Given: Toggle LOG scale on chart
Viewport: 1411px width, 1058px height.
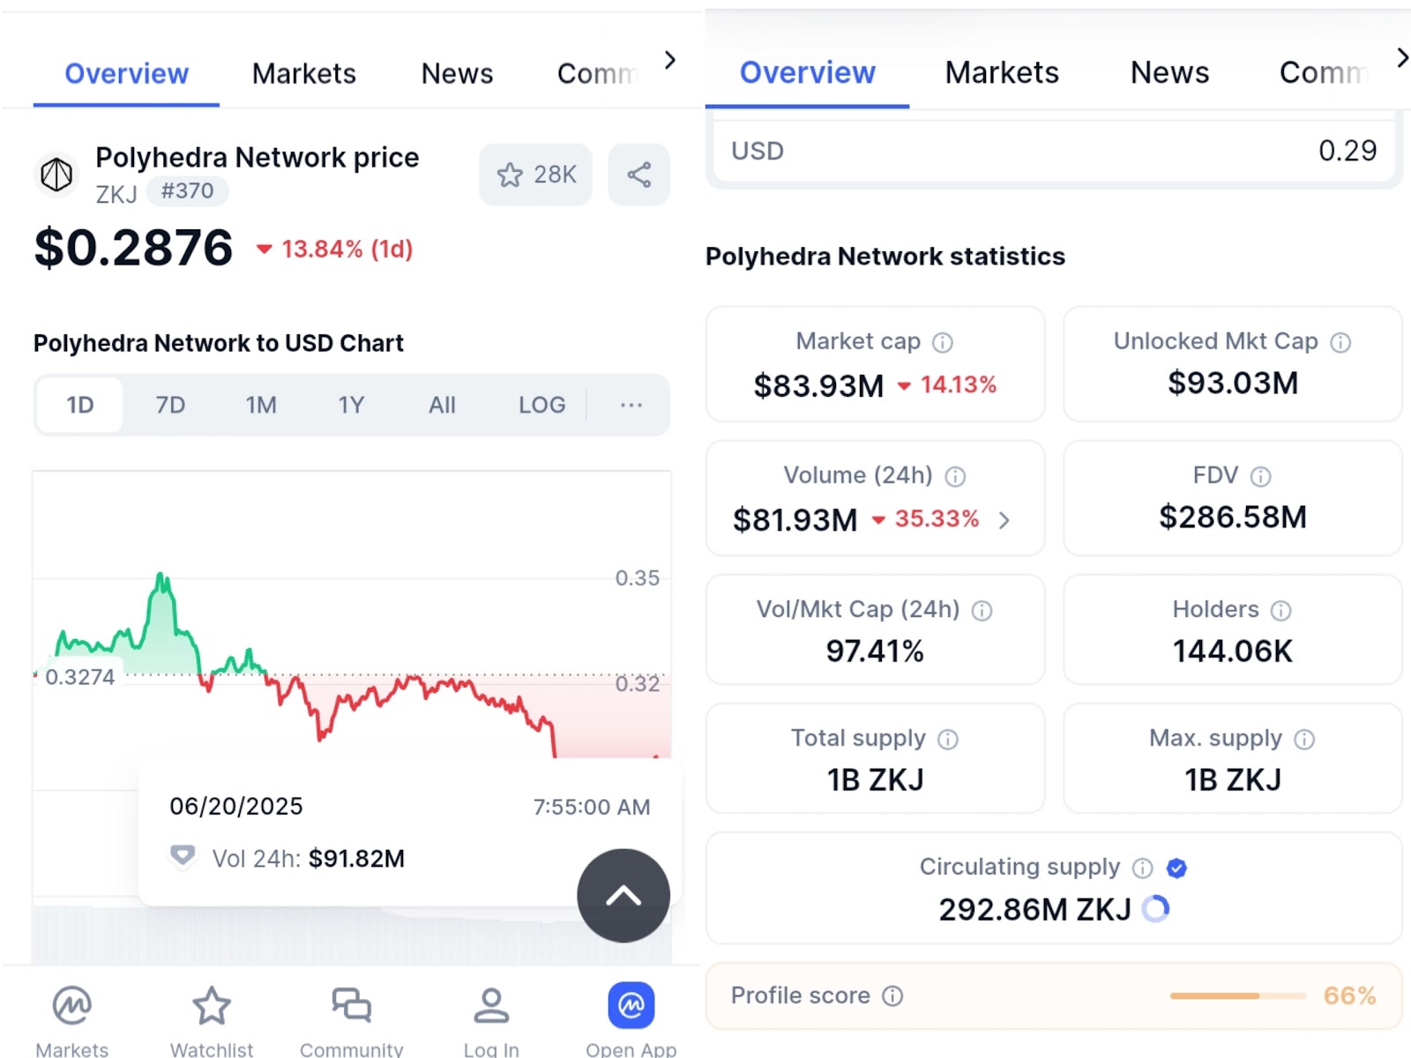Looking at the screenshot, I should (541, 405).
